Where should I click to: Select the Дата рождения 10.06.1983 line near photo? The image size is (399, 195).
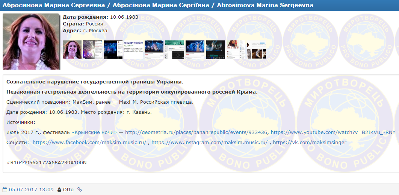click(101, 17)
